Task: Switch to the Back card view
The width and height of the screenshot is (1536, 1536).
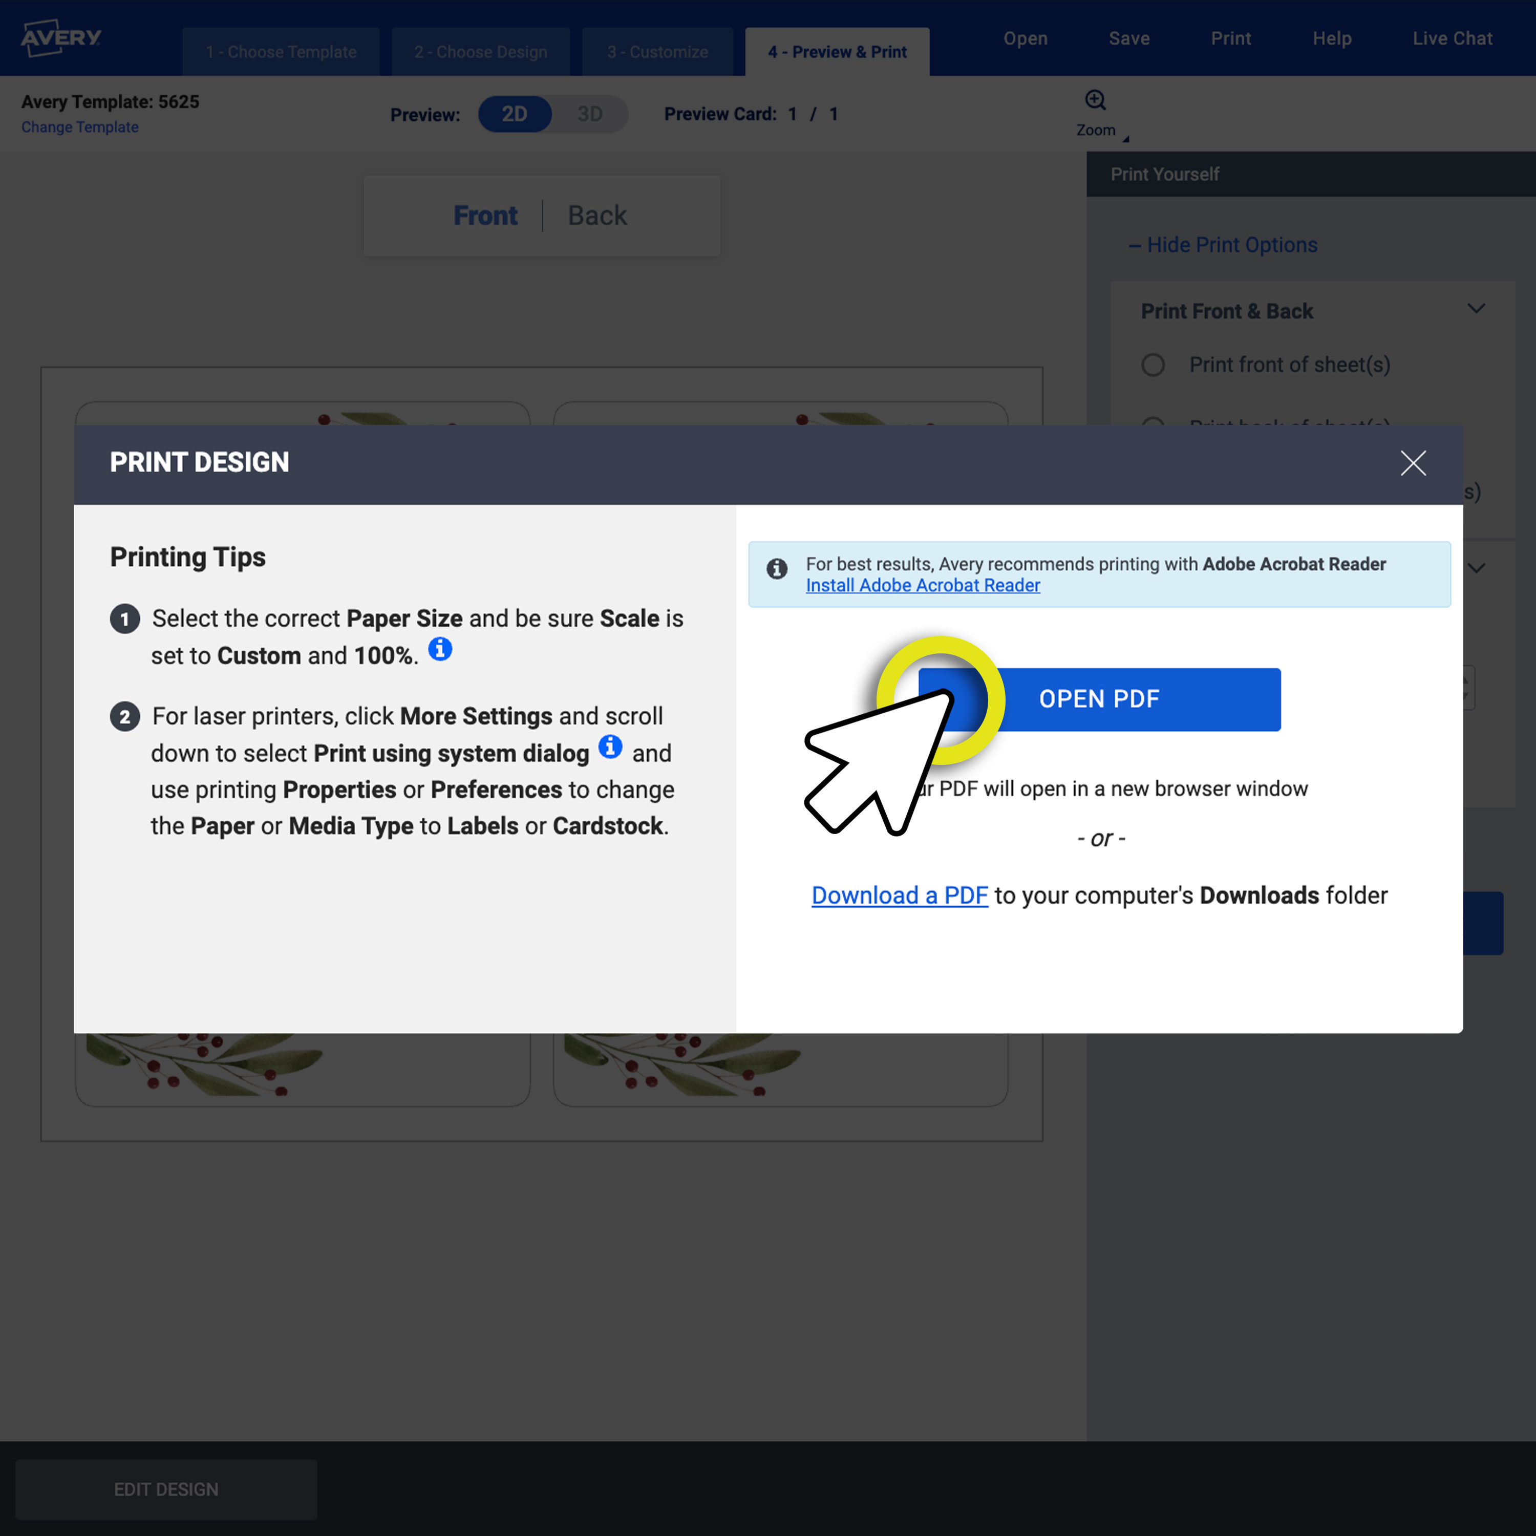Action: click(597, 215)
